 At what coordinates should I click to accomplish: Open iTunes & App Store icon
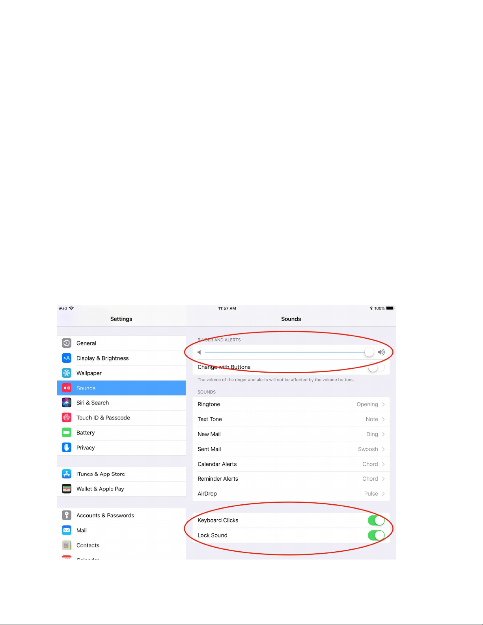[x=67, y=474]
